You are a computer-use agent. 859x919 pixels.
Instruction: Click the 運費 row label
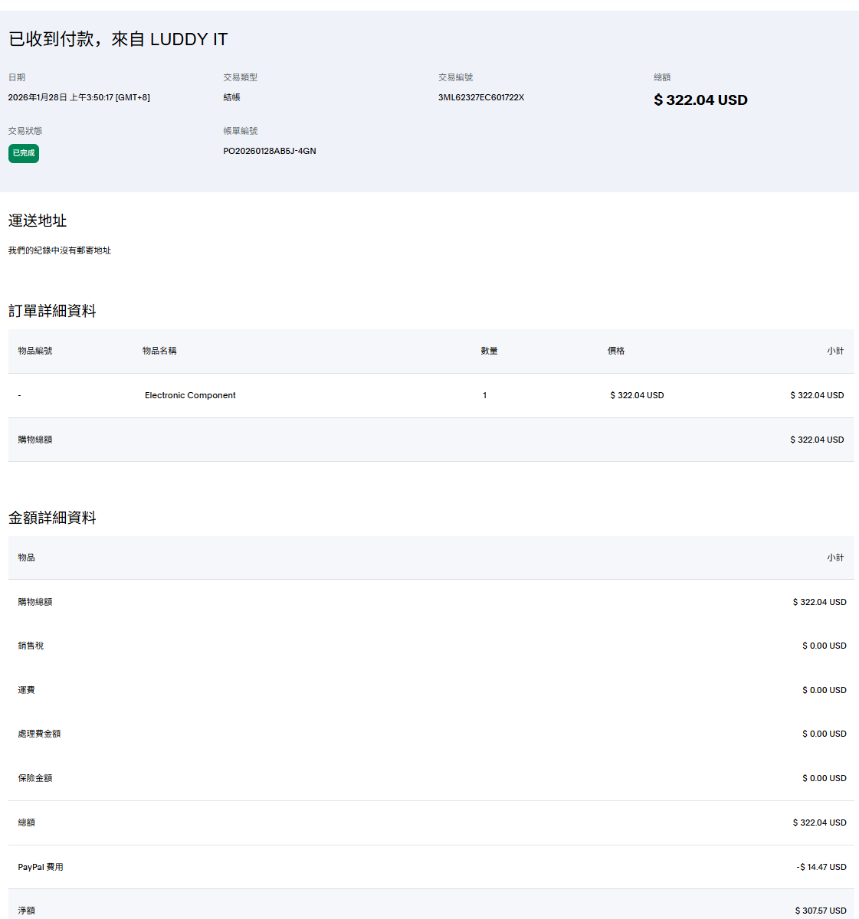point(27,690)
